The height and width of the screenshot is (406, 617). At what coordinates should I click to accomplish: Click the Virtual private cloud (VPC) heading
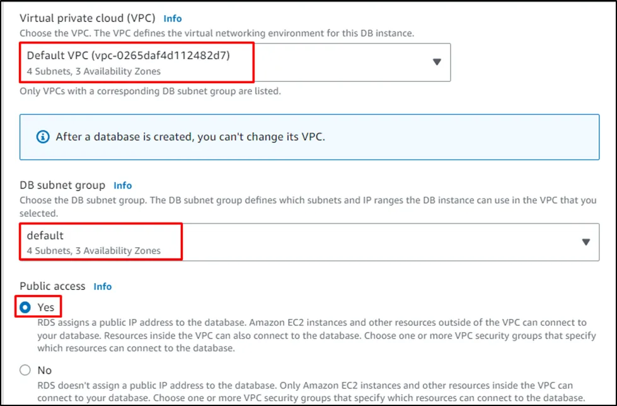[x=88, y=18]
